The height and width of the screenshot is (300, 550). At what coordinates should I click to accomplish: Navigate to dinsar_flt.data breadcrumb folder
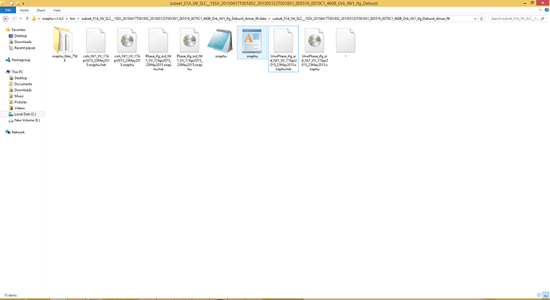tap(174, 18)
